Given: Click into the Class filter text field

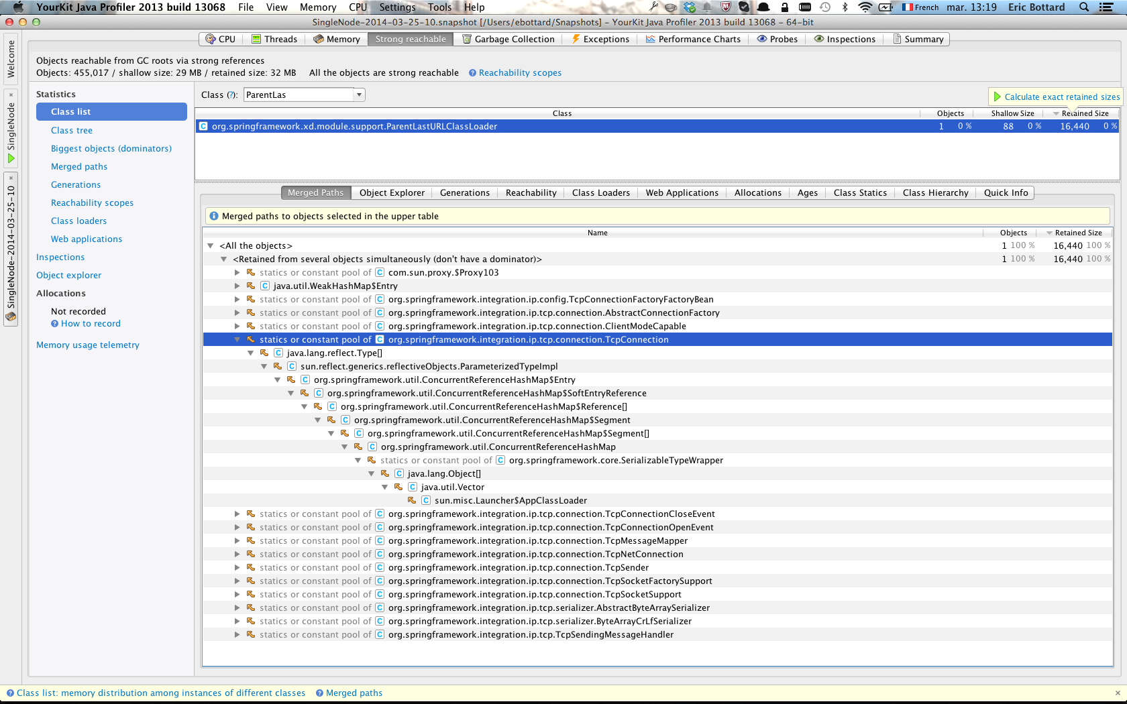Looking at the screenshot, I should click(299, 95).
